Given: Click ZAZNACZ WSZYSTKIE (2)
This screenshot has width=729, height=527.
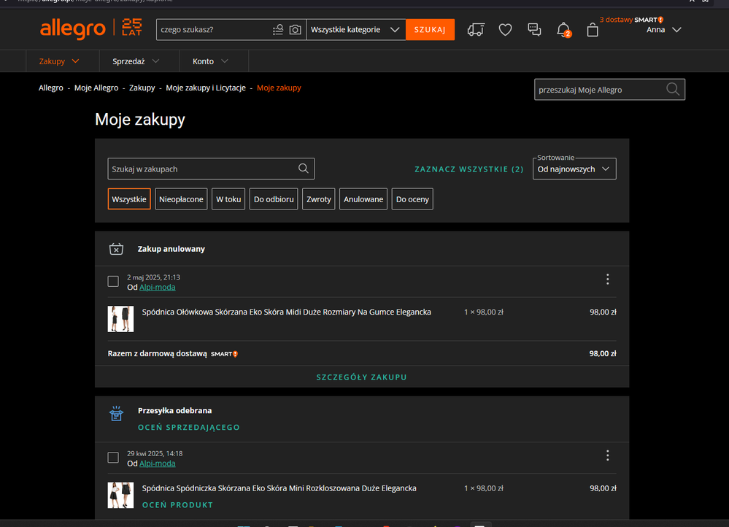Looking at the screenshot, I should [x=469, y=169].
